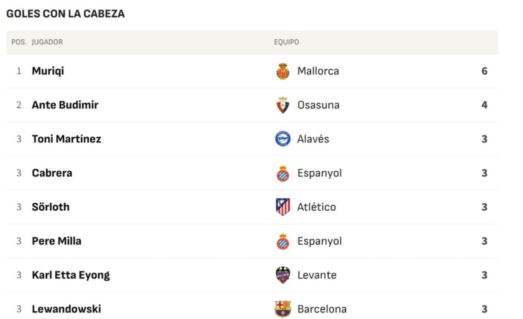The width and height of the screenshot is (523, 319).
Task: Click the EQUIPO column header
Action: coord(286,42)
